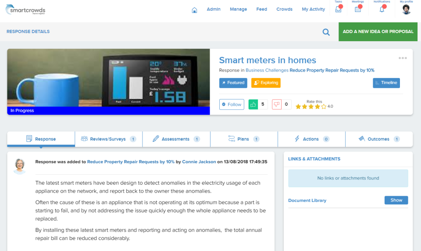
Task: Open My Activity menu
Action: pos(313,9)
